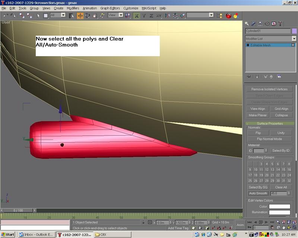Open the Hierarchy panel tab

coord(260,24)
